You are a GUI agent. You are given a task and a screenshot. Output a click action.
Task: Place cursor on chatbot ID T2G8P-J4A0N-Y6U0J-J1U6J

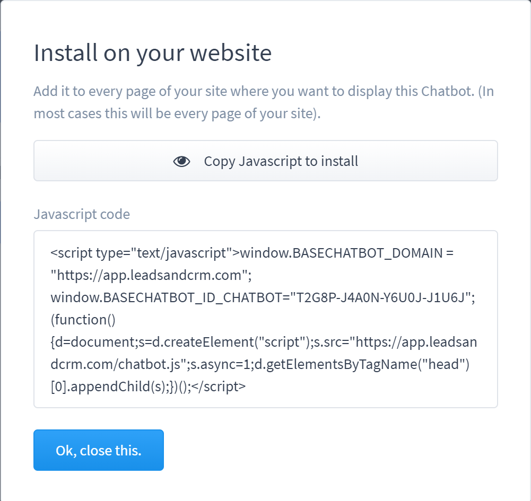(381, 297)
